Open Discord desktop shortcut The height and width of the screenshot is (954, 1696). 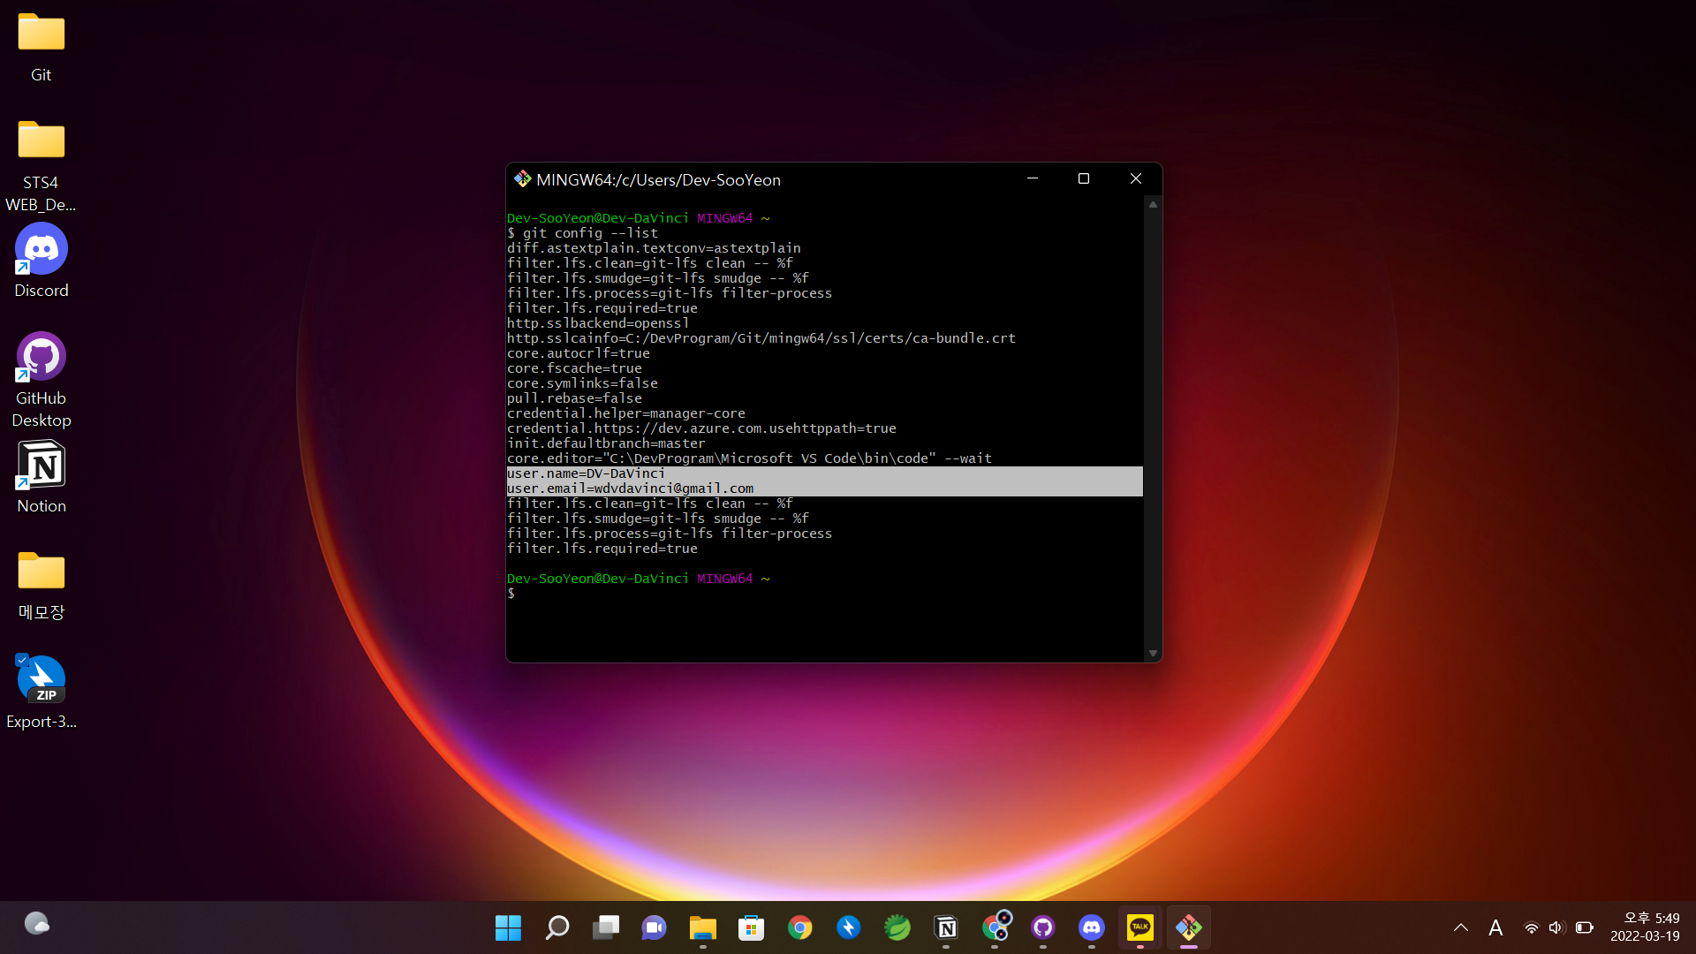coord(41,250)
